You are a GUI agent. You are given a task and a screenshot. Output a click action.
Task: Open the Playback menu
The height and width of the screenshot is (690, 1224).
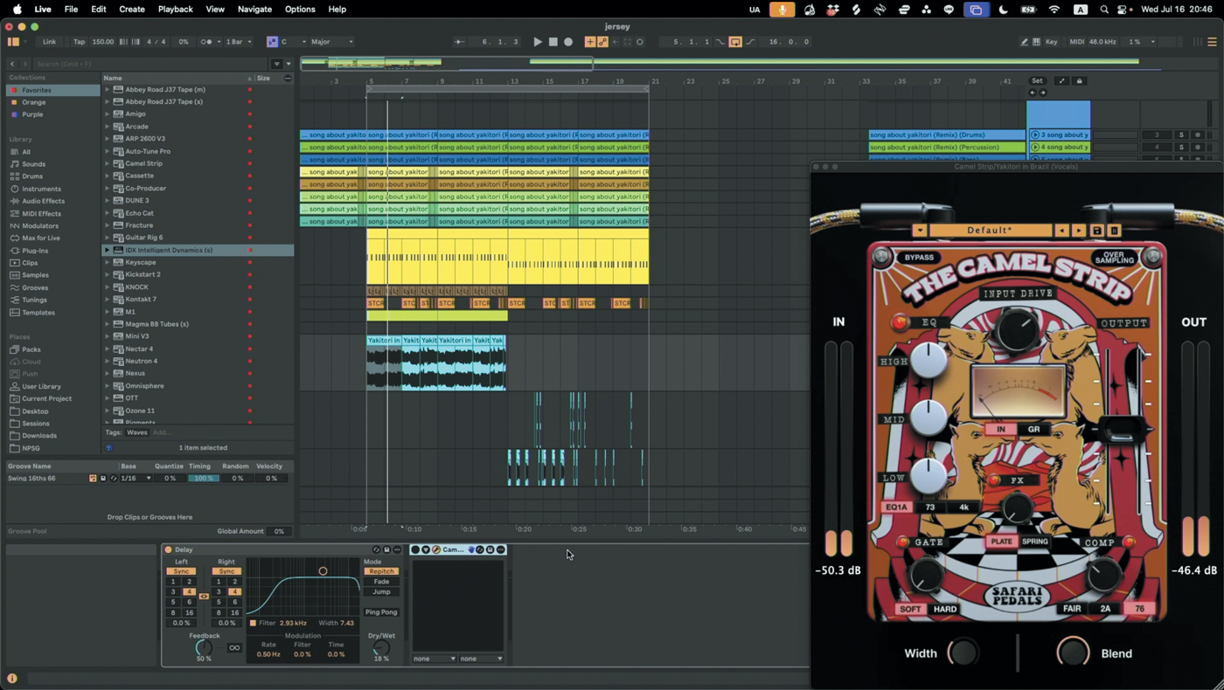click(x=175, y=9)
